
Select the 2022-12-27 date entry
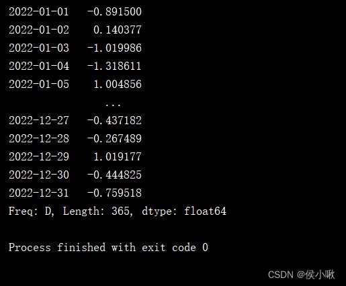[39, 120]
